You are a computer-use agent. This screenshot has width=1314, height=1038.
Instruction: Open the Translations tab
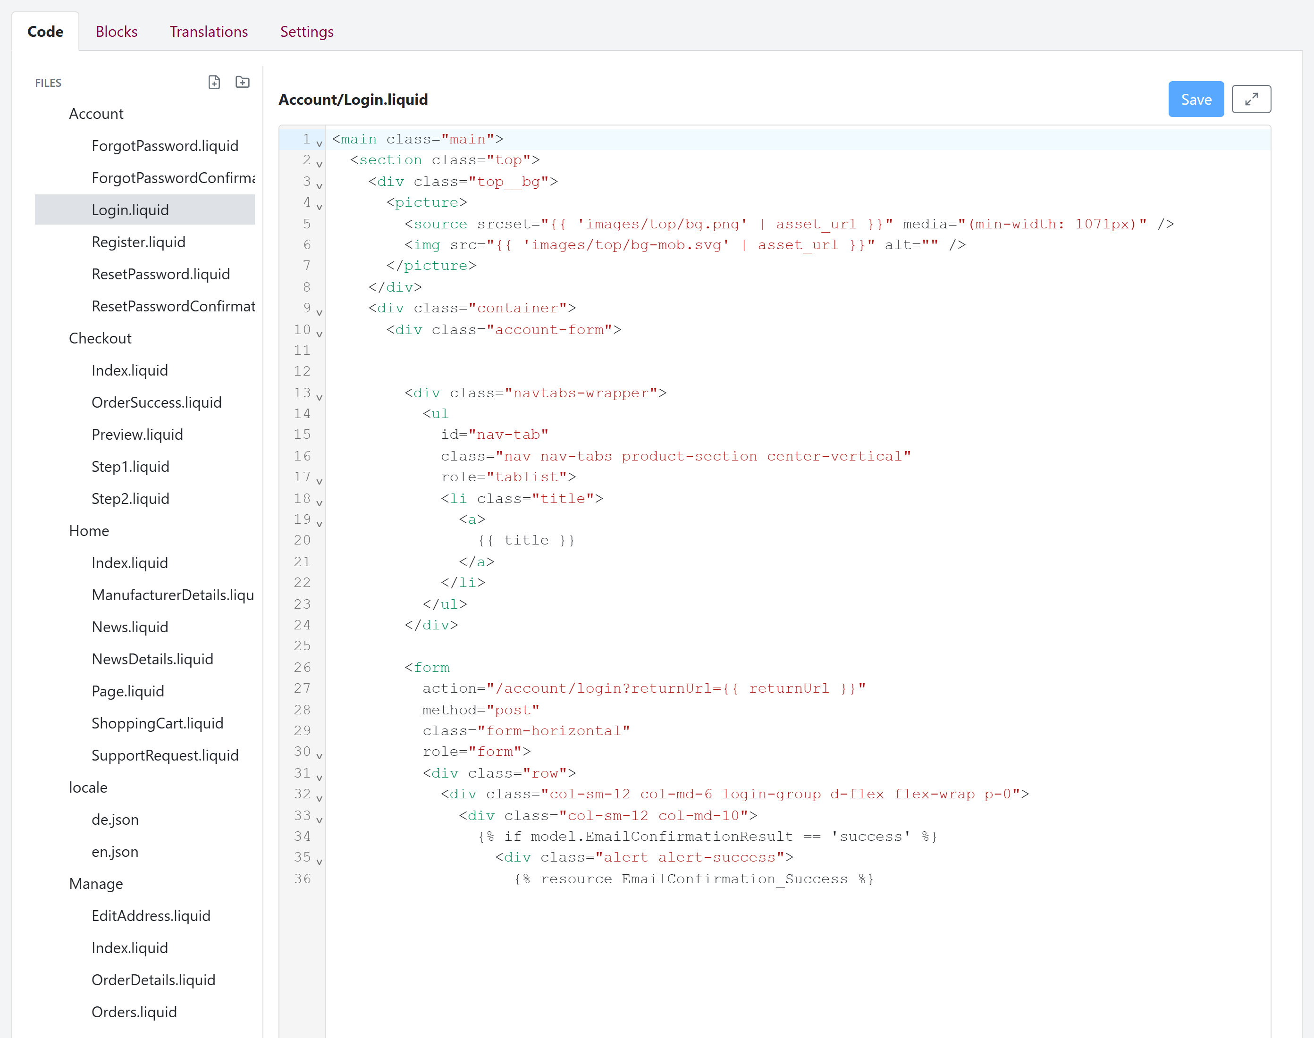point(209,32)
